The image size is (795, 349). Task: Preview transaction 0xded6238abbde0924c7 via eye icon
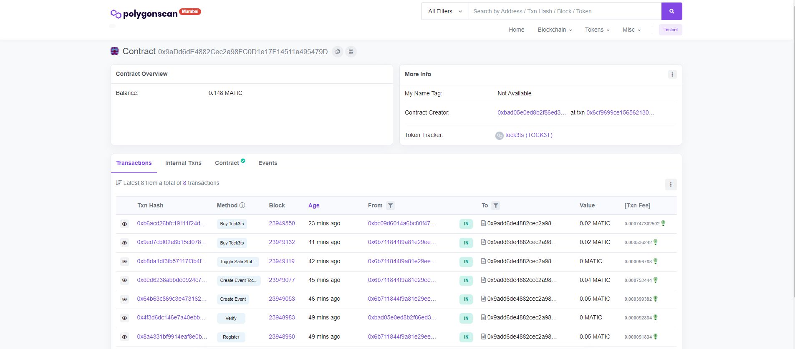coord(124,280)
